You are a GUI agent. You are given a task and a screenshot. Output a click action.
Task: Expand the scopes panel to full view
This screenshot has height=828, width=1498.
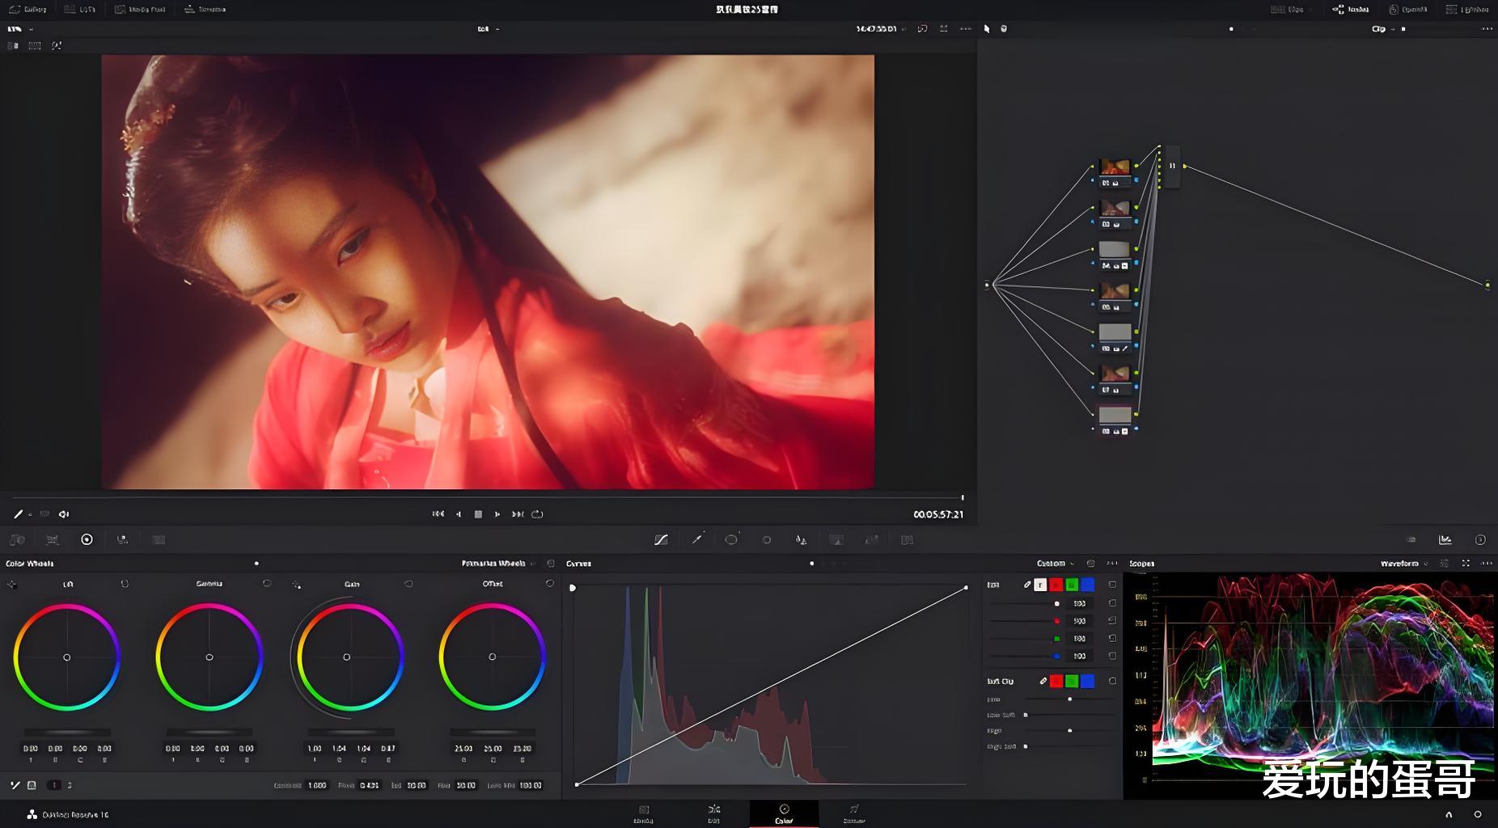tap(1466, 563)
